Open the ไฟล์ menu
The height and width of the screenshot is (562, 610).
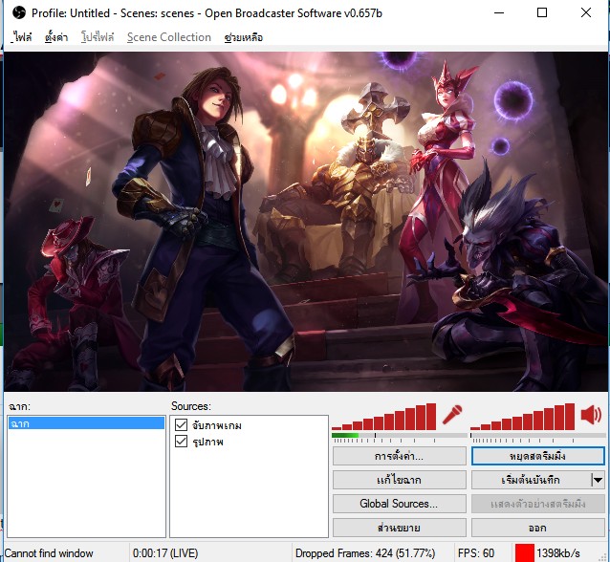tap(22, 37)
